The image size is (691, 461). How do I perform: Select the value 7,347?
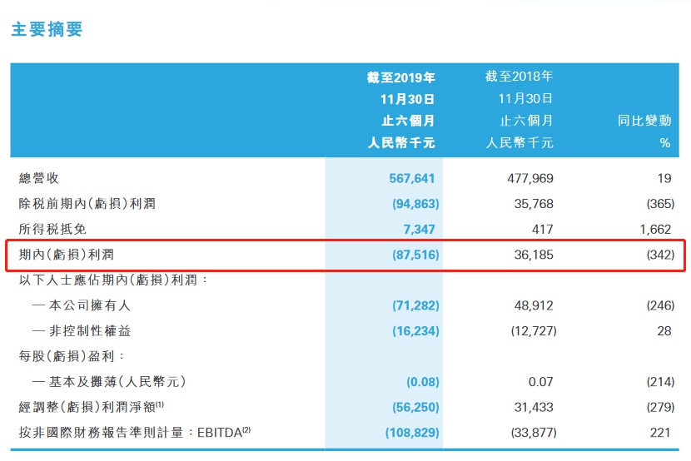pos(419,230)
